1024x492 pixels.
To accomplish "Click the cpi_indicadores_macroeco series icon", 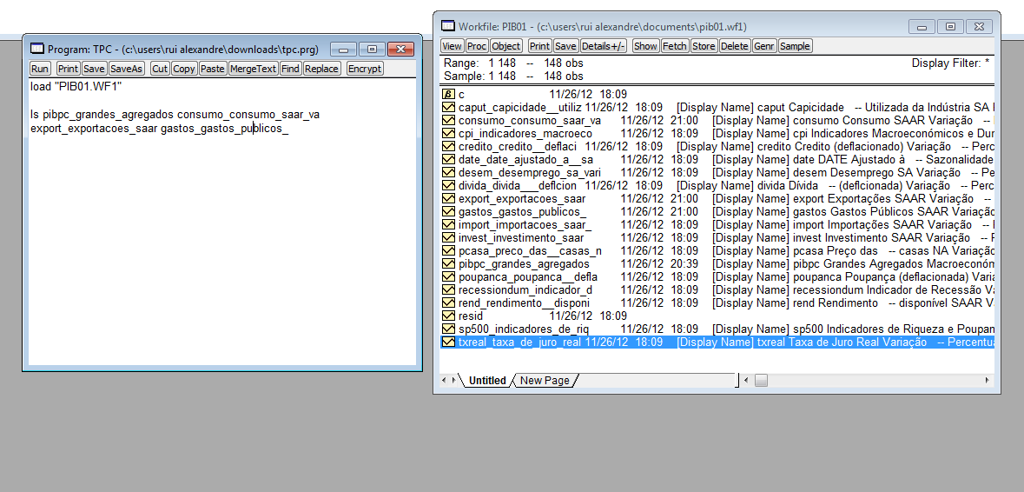I will [448, 133].
